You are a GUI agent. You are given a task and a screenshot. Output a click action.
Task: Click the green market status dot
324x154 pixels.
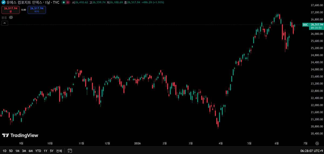[x=63, y=2]
